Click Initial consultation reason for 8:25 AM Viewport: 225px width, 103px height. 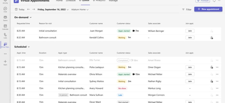(x=48, y=31)
